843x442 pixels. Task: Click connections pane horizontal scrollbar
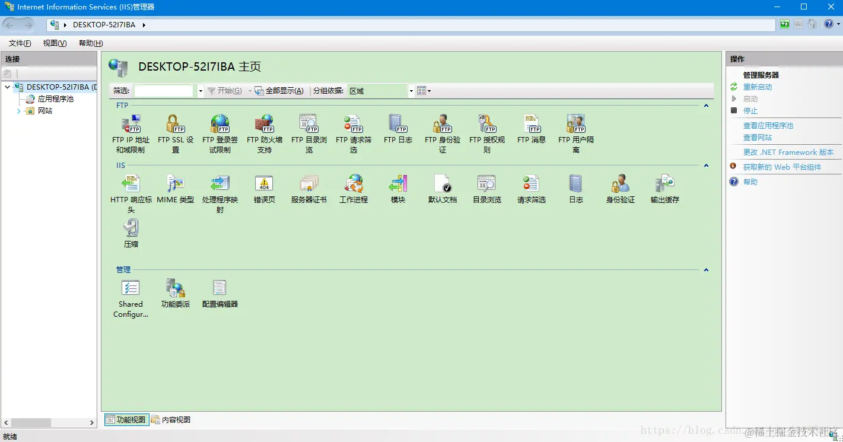click(x=50, y=423)
